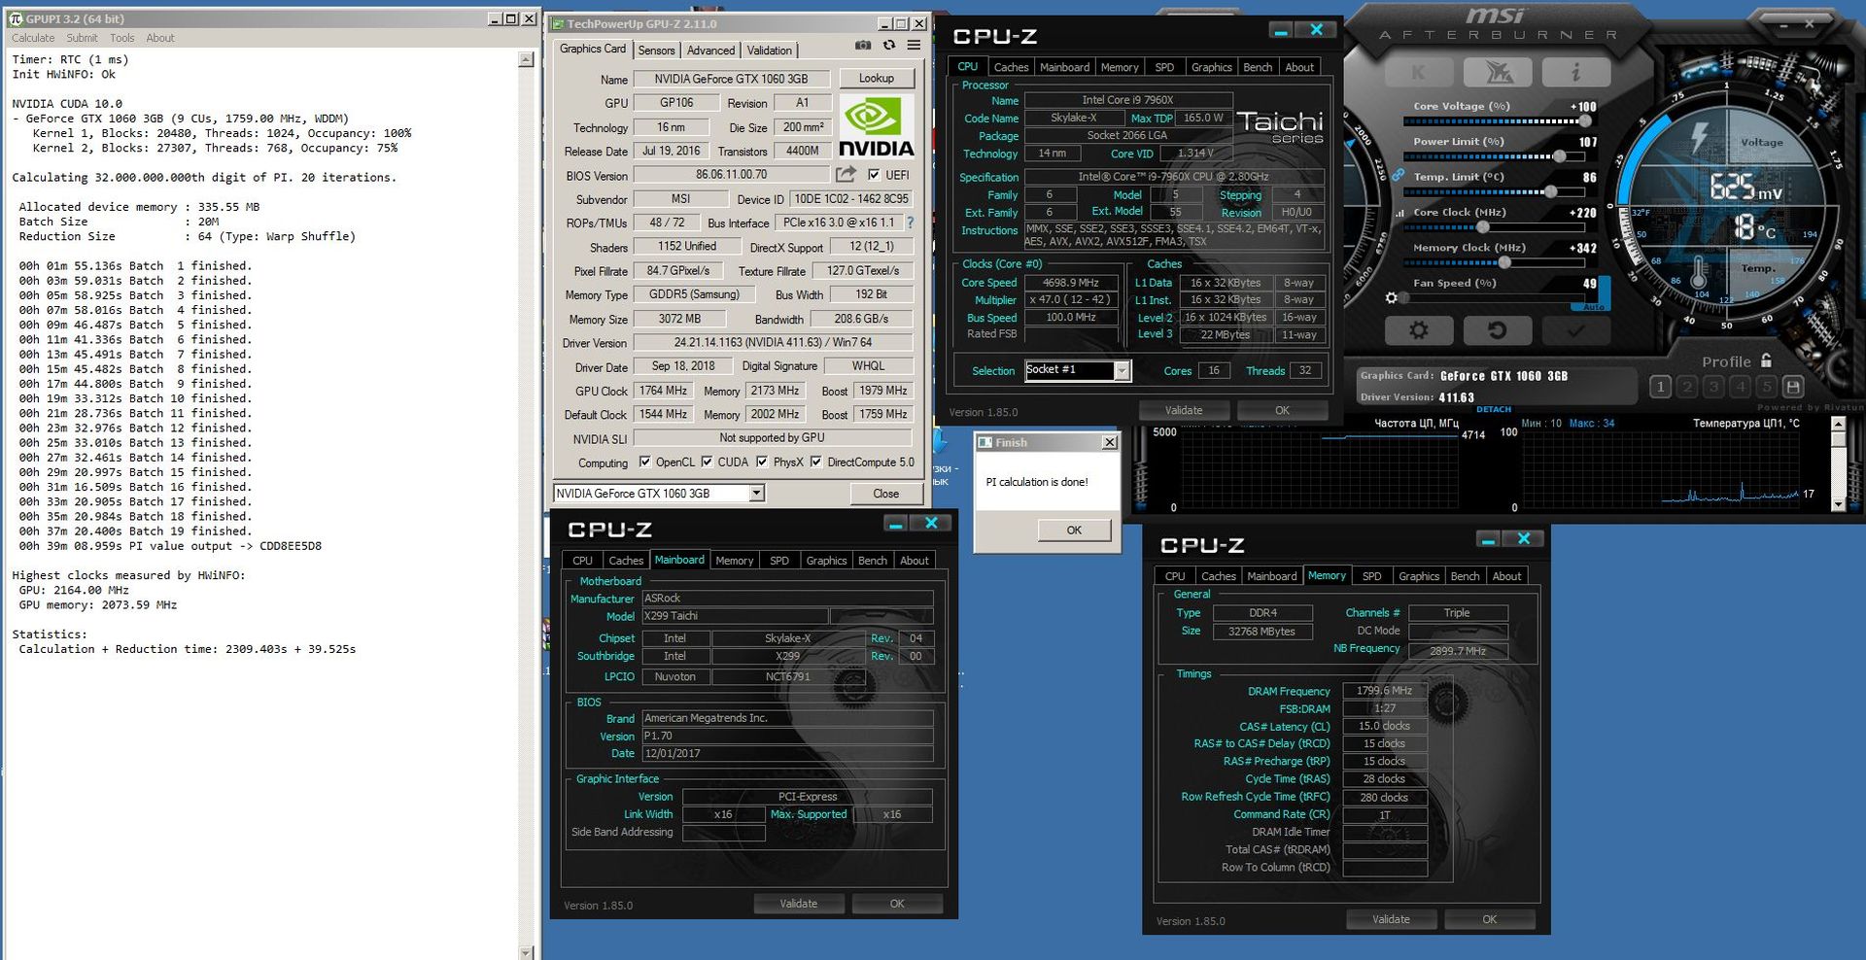Open Graphics tab in CPU-Z Memory window
The height and width of the screenshot is (960, 1866).
pos(1419,576)
